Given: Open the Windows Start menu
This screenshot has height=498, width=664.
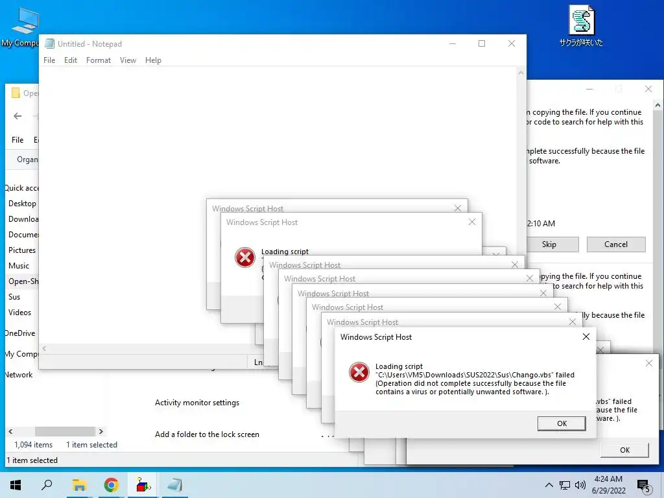Looking at the screenshot, I should point(16,485).
